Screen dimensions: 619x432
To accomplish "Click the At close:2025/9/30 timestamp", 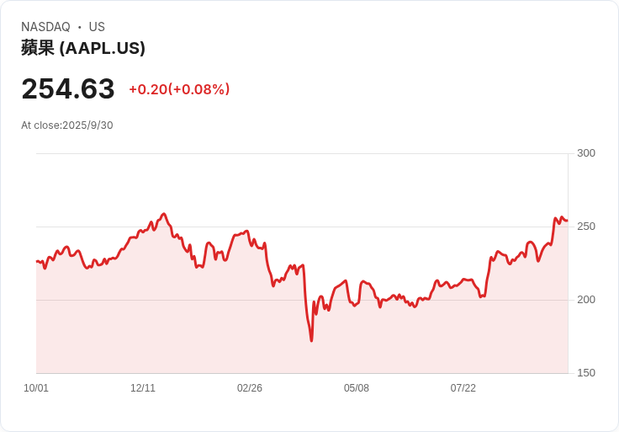I will coord(67,125).
